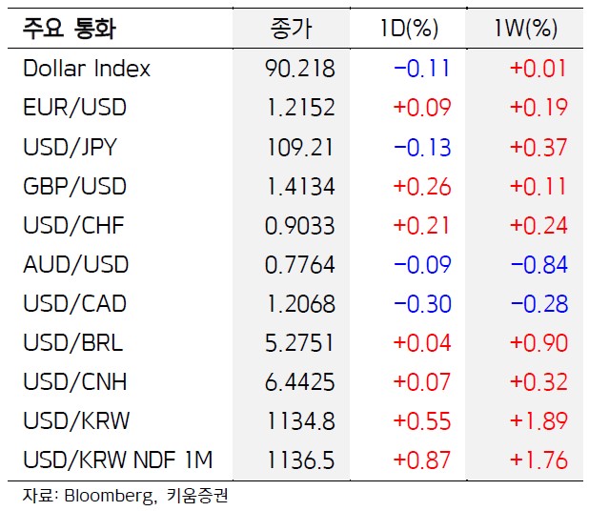
Task: Click the 주요 통화 column header
Action: tap(70, 29)
